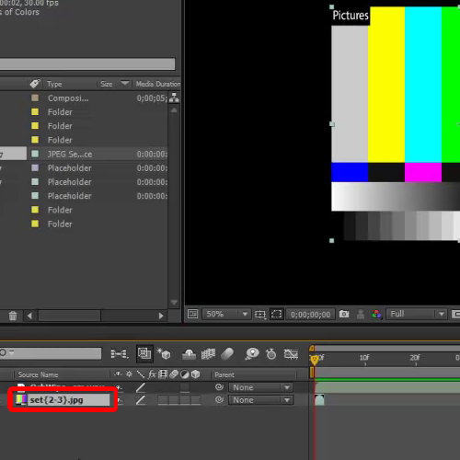Viewport: 460px width, 460px height.
Task: Enable Frame Blending for timeline layers
Action: (x=208, y=354)
